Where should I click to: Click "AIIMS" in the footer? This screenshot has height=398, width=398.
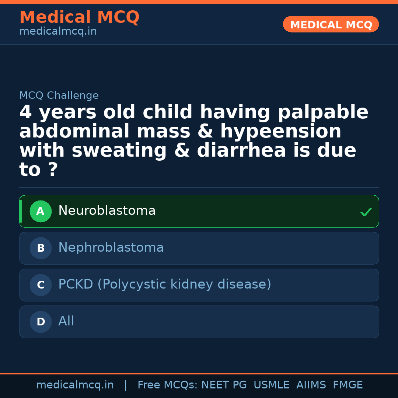(311, 385)
